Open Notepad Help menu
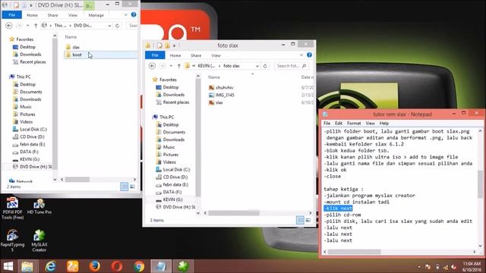 coord(384,123)
